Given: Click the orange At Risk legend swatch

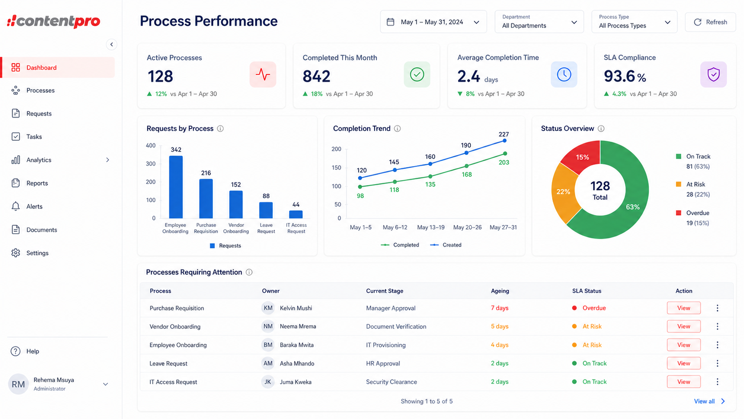Looking at the screenshot, I should point(679,184).
